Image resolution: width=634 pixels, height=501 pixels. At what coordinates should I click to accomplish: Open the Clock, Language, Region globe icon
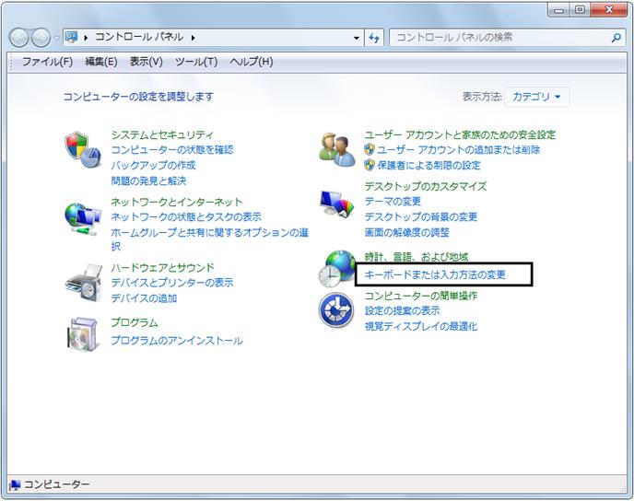coord(336,269)
